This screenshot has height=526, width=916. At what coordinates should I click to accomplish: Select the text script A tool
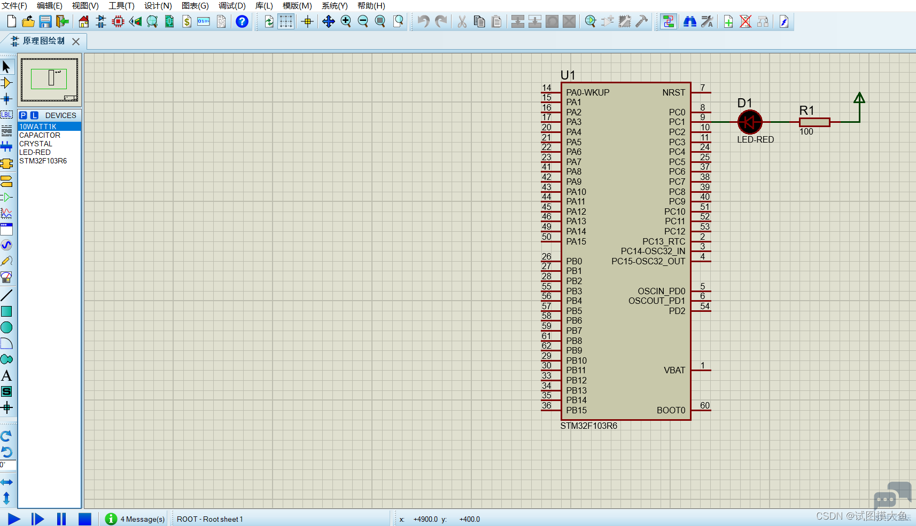coord(6,375)
